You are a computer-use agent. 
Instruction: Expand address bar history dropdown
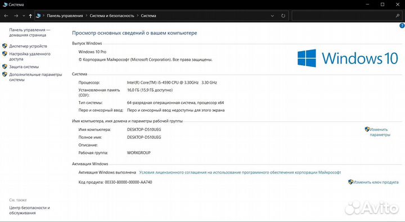tap(272, 16)
